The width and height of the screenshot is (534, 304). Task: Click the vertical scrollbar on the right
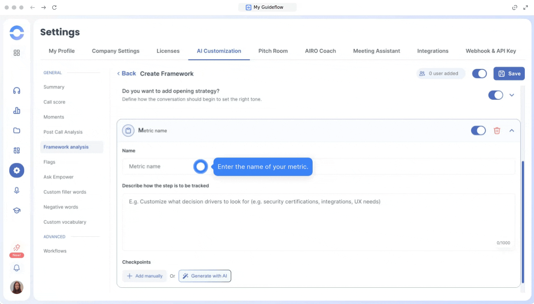tap(522, 221)
